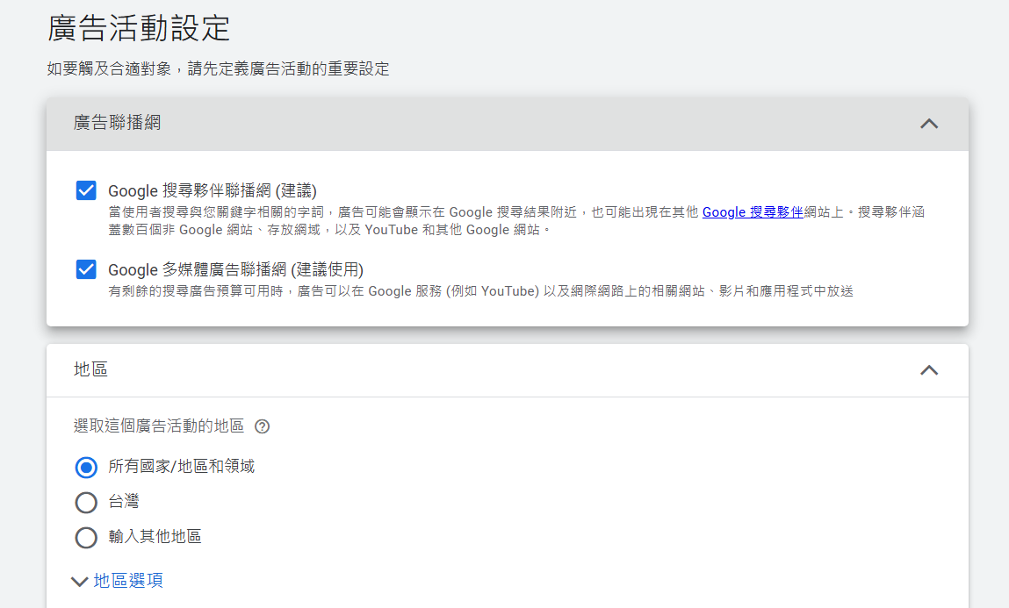Expand 地區選項 options
Screen dimensions: 1009x608
point(117,581)
